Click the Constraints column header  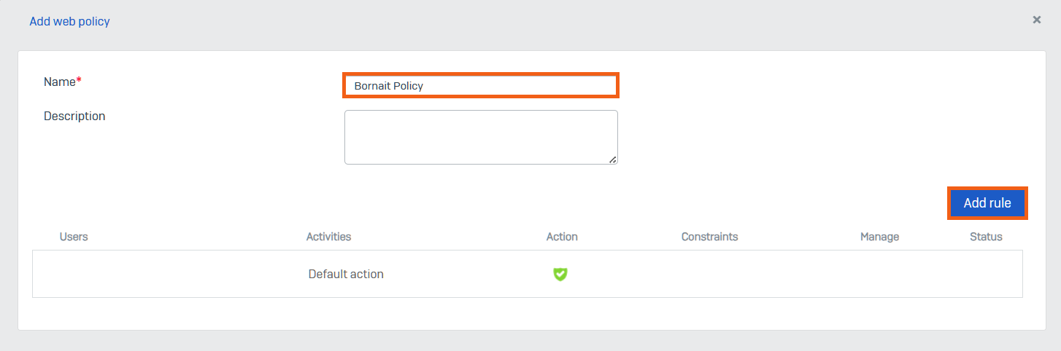(709, 237)
